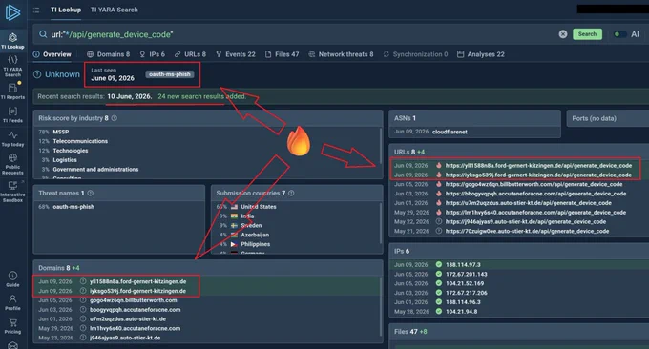This screenshot has height=349, width=649.
Task: Open URL with gogo4wz6qn.billbutterworth.com
Action: 534,184
